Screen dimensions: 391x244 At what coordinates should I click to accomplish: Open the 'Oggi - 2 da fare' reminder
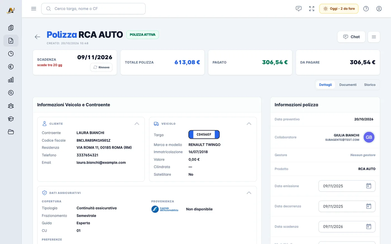(339, 9)
